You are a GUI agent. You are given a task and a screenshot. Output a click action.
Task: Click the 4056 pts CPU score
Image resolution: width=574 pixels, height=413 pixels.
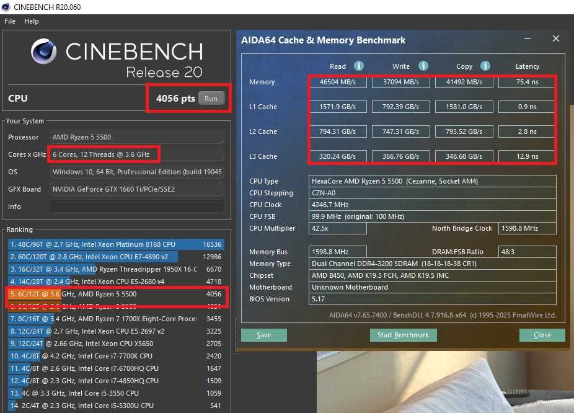(x=175, y=99)
